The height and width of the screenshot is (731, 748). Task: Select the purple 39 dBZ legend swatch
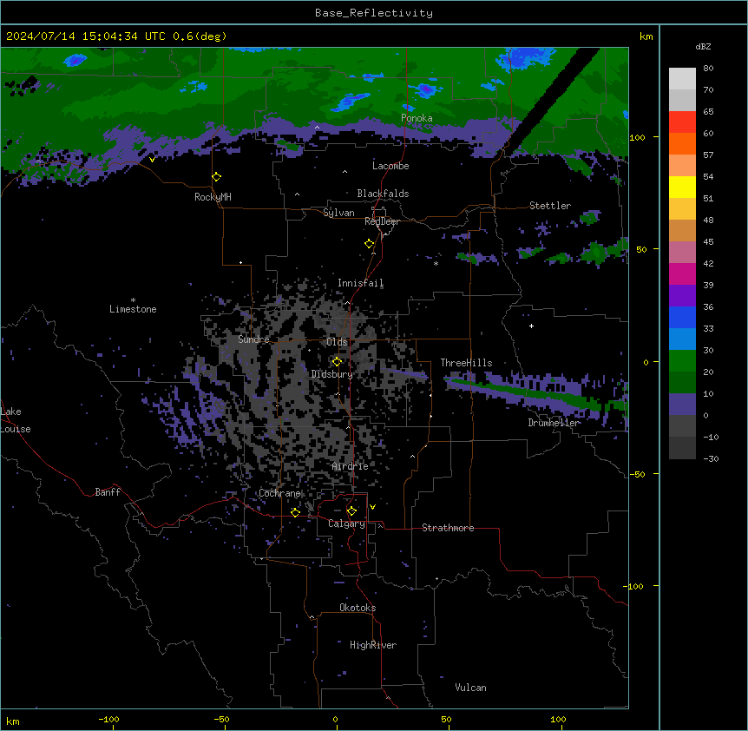(x=682, y=295)
